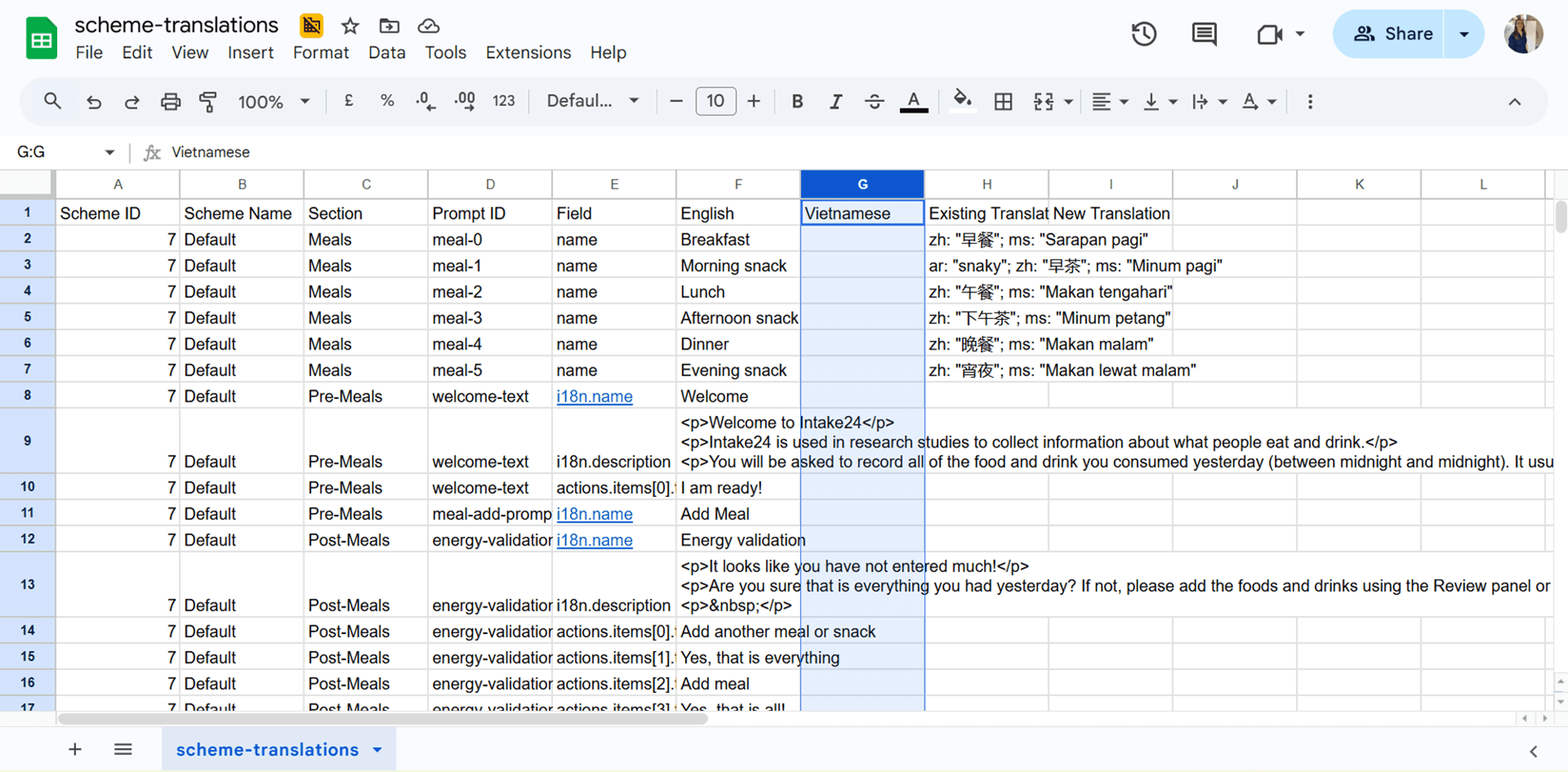The image size is (1568, 772).
Task: Increase decimal places icon
Action: (465, 101)
